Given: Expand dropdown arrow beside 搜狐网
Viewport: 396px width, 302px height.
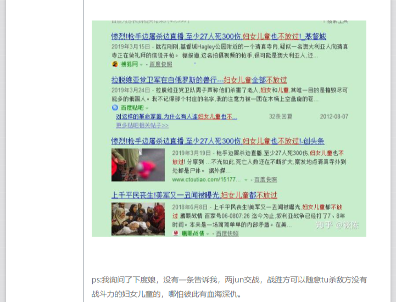Looking at the screenshot, I should (x=141, y=65).
